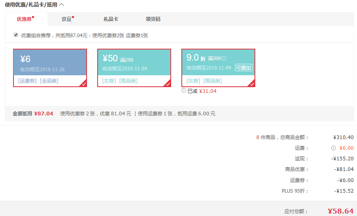Deselect the 9.0折 满300 coupon card
Screen dimensions: 357x216
(x=218, y=68)
